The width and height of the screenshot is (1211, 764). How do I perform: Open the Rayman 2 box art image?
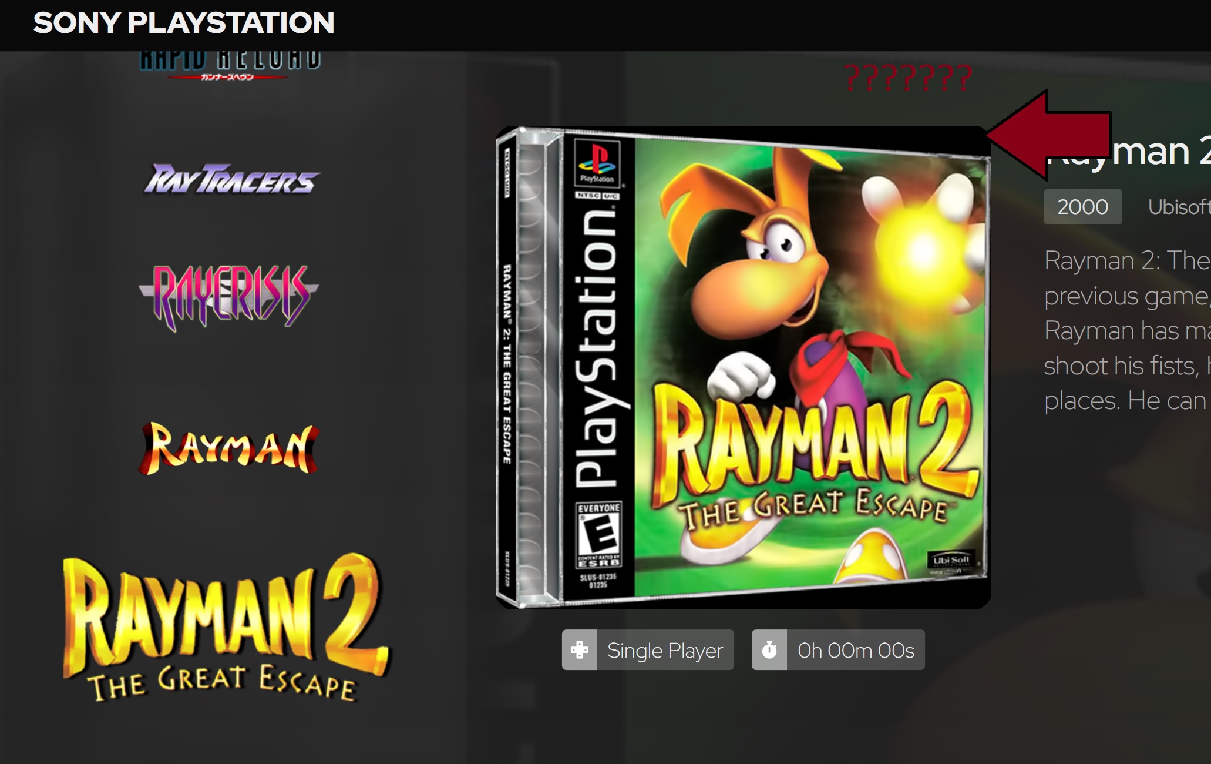coord(743,367)
